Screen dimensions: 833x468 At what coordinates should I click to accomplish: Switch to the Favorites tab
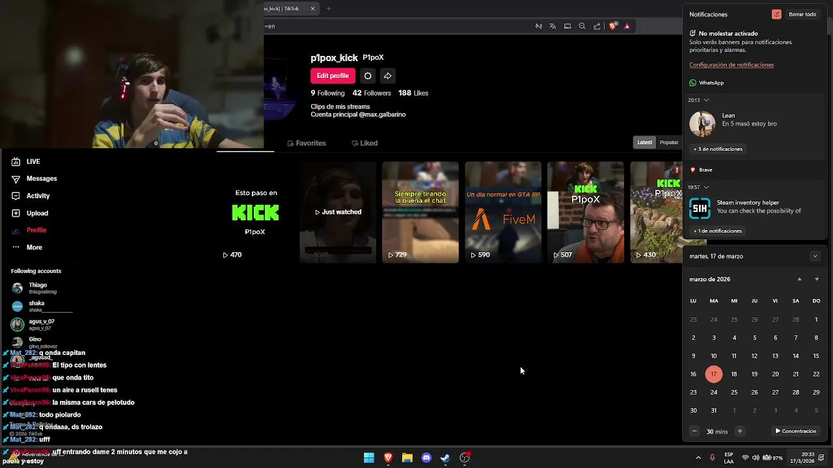307,143
